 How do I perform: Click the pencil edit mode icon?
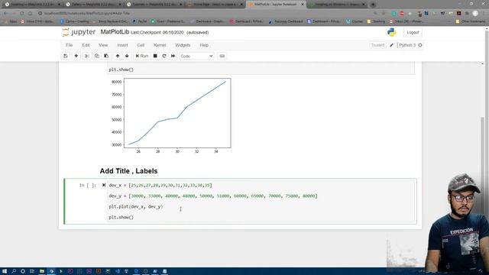[391, 45]
